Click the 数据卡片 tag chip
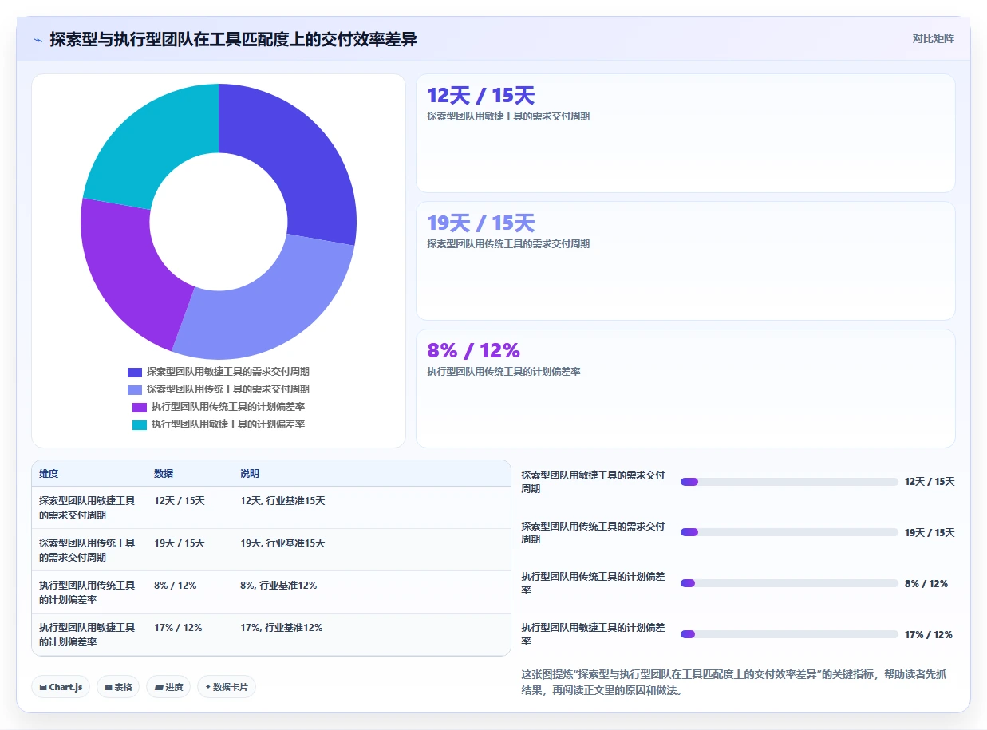Image resolution: width=987 pixels, height=730 pixels. [227, 687]
